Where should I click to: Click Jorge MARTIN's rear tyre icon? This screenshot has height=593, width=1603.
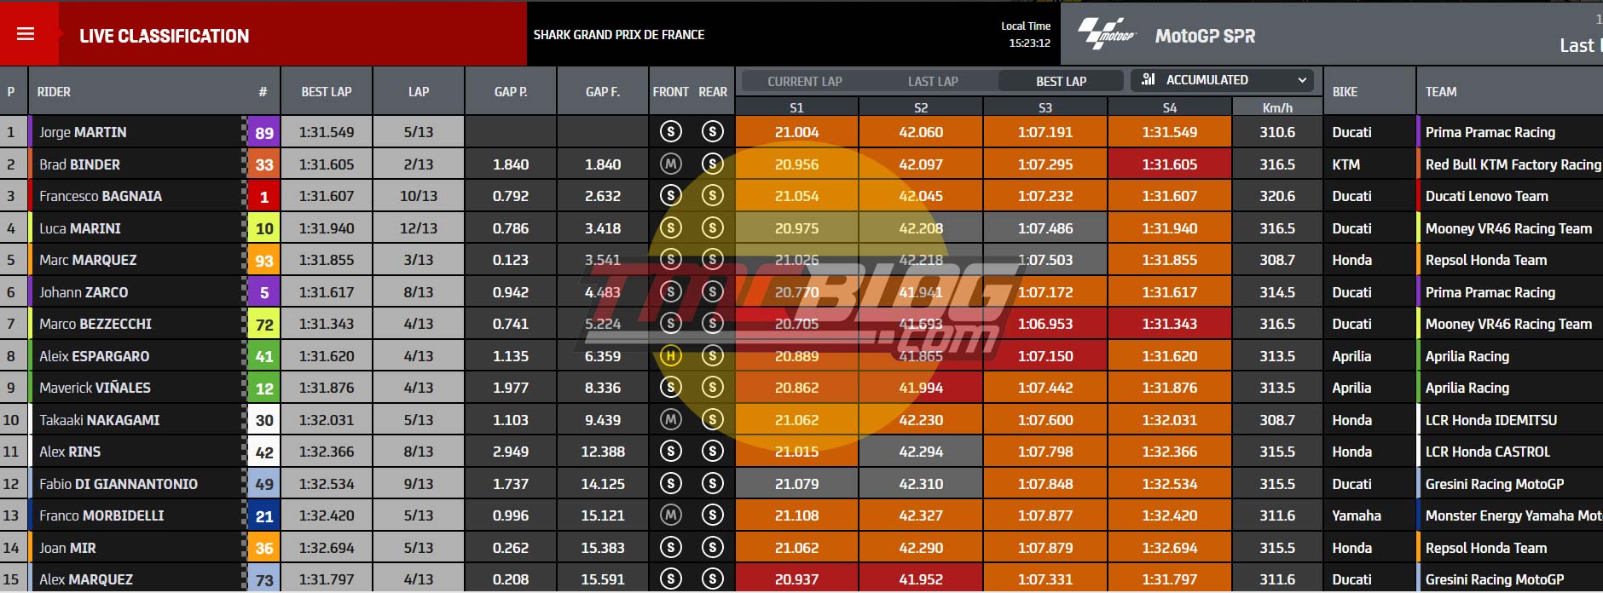click(x=712, y=132)
